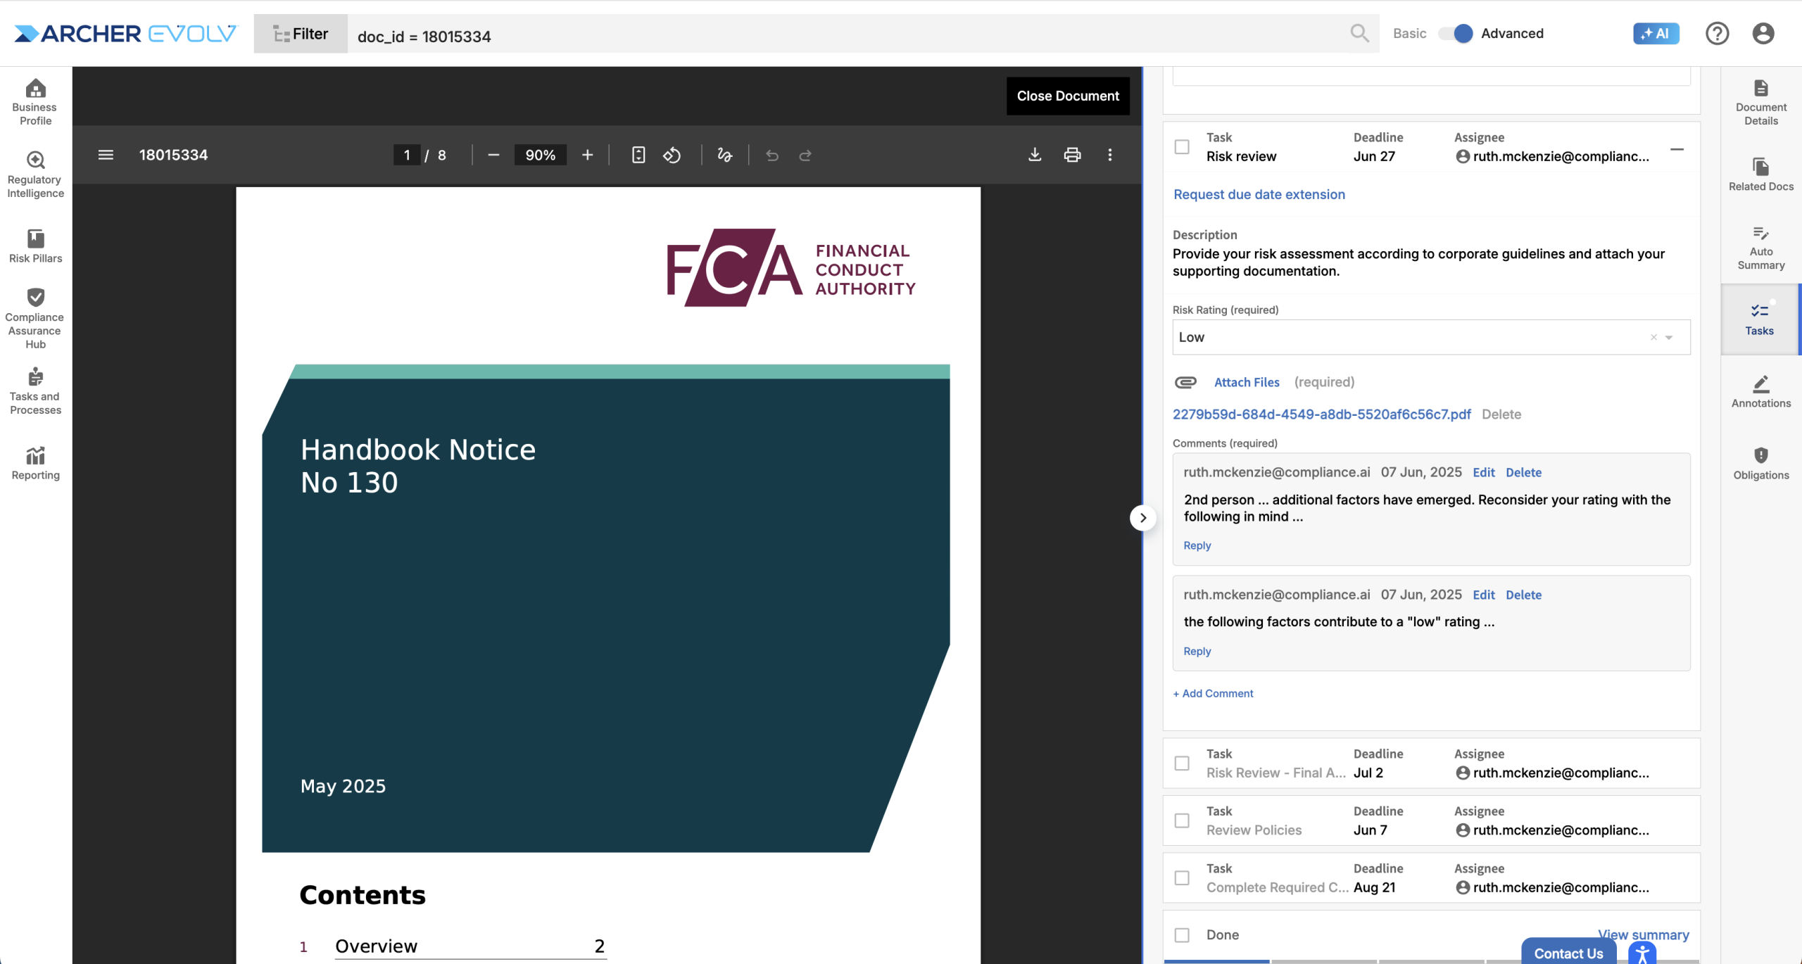Check the Risk review task checkbox

(1182, 147)
